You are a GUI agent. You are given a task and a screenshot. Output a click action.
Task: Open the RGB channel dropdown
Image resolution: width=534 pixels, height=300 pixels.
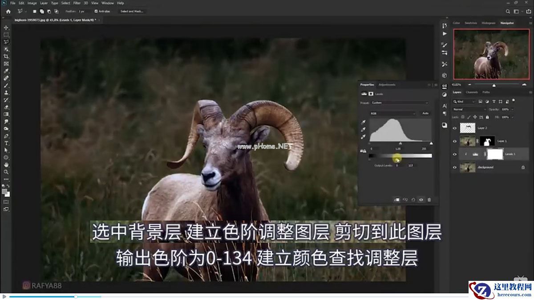click(x=392, y=113)
